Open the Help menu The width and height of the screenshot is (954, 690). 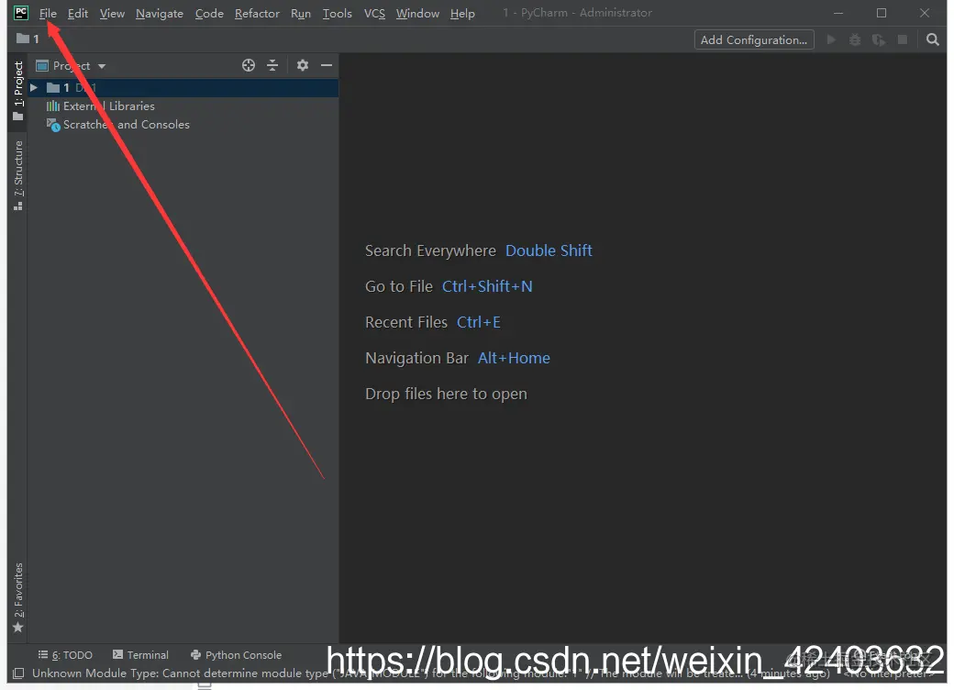[462, 14]
